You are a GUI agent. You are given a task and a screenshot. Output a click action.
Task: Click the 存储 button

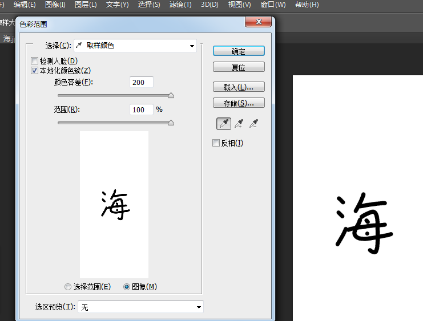[239, 103]
